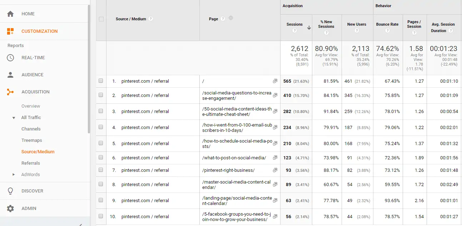The image size is (462, 226).
Task: Select the Source/Medium report
Action: click(x=38, y=152)
